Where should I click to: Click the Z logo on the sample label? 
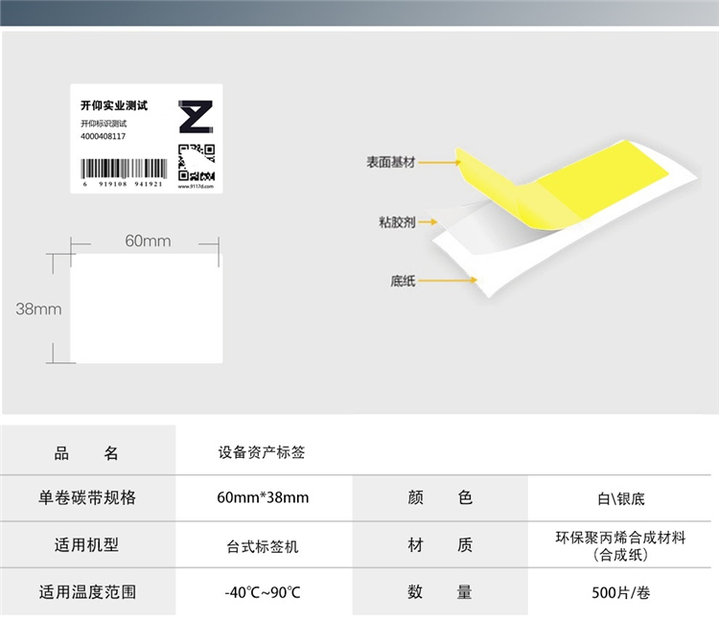click(195, 117)
